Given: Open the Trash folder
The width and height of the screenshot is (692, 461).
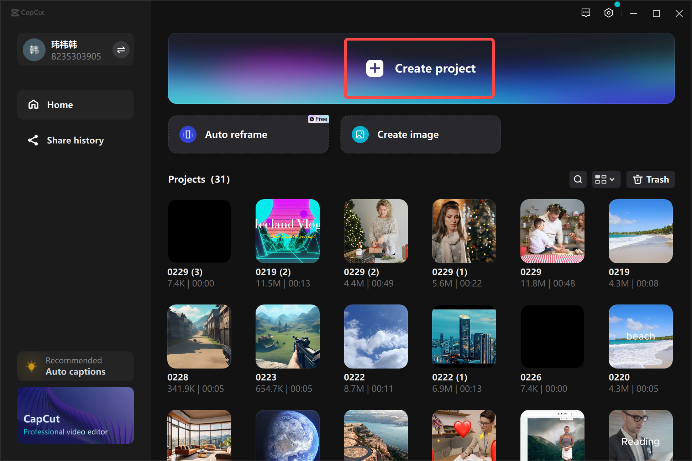Looking at the screenshot, I should pyautogui.click(x=651, y=180).
